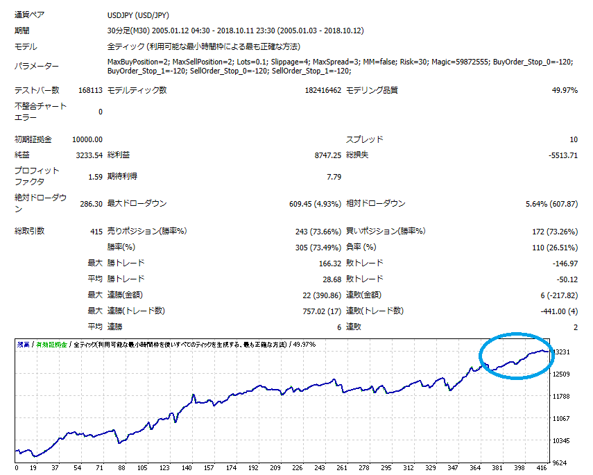Image resolution: width=593 pixels, height=475 pixels.
Task: Select parameter line starting MaxBuyPosition=2
Action: click(341, 62)
